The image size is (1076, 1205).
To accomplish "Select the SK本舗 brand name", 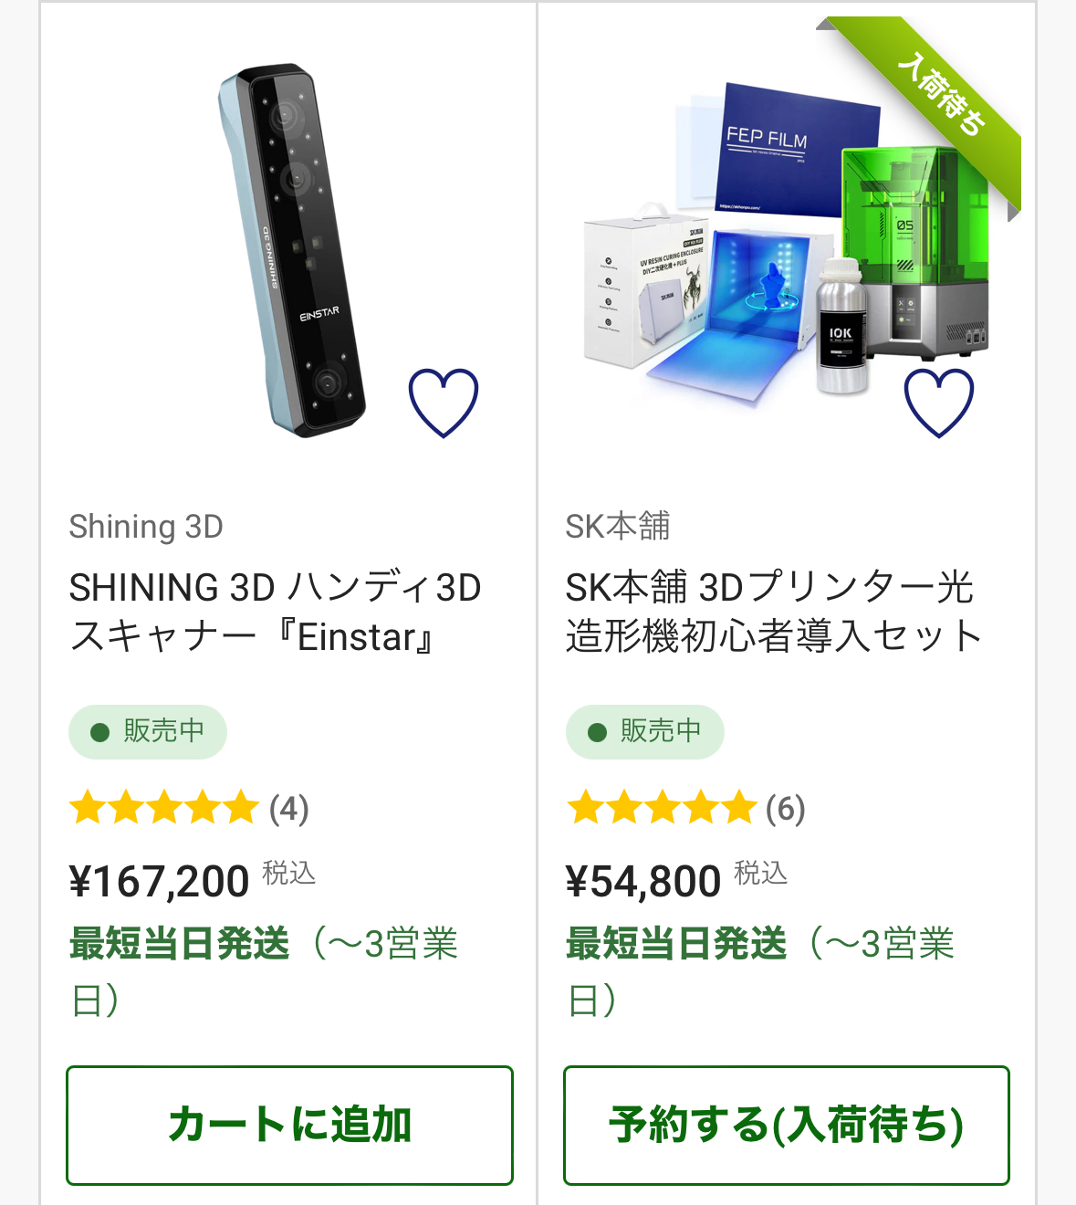I will (618, 527).
